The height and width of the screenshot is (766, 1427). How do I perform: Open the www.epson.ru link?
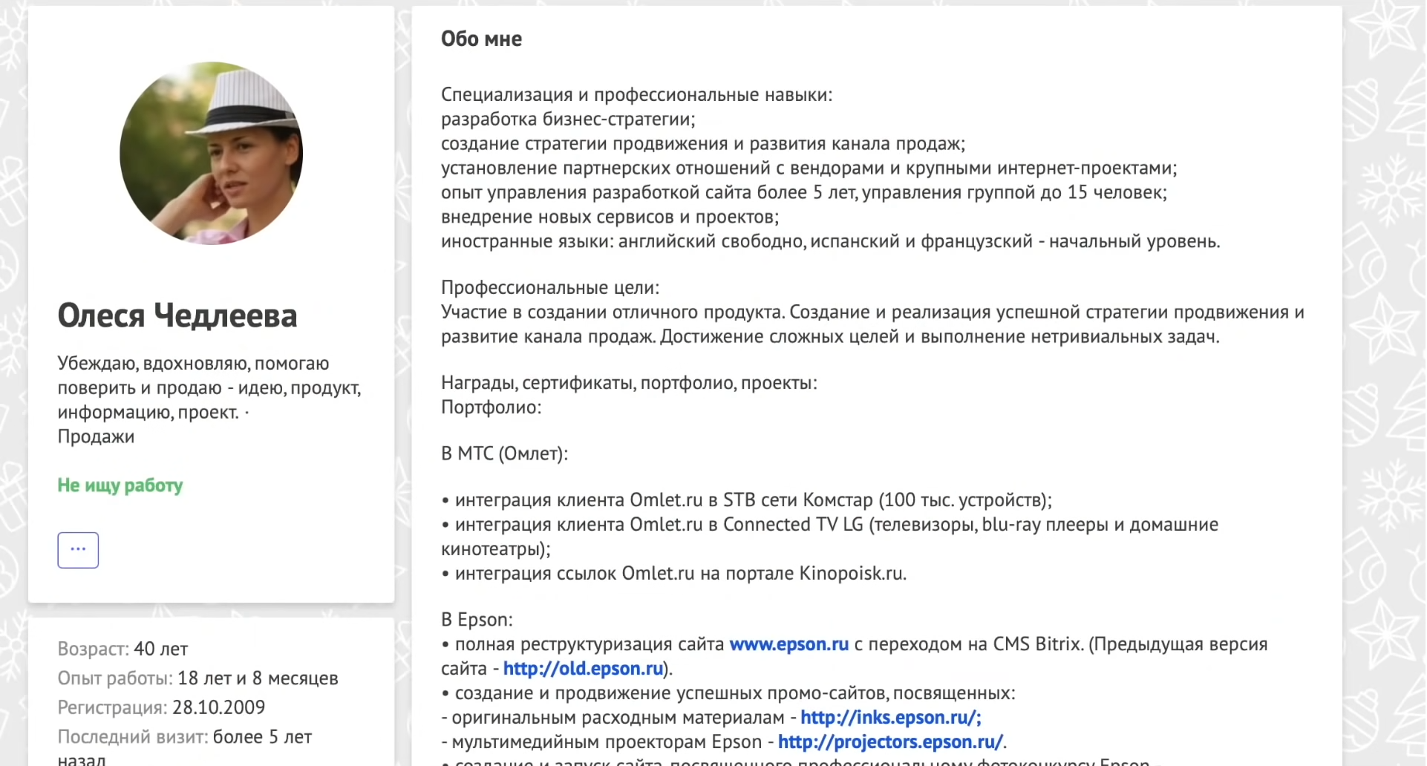tap(788, 644)
